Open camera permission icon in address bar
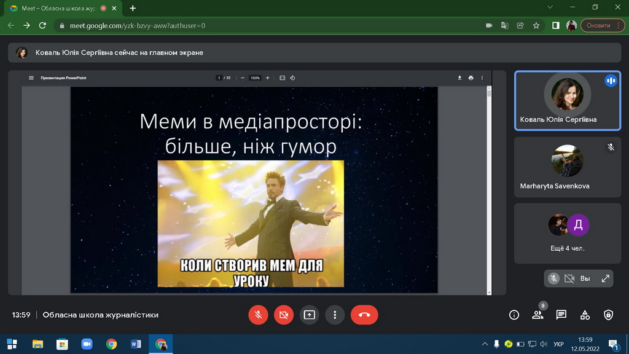Viewport: 629px width, 354px height. (489, 25)
